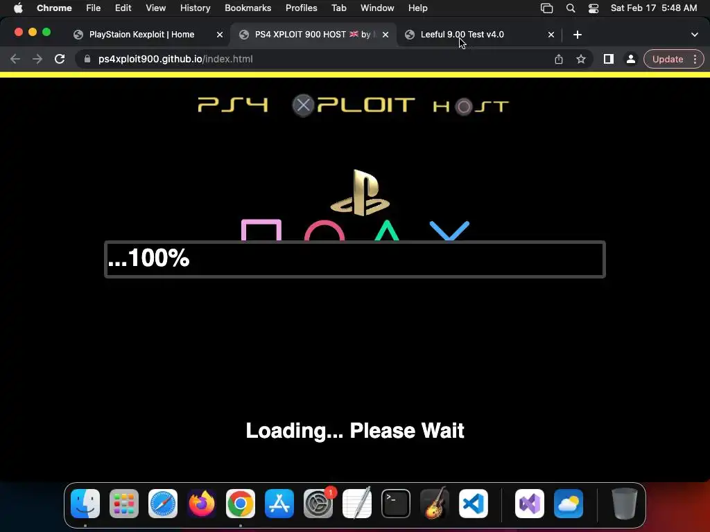710x532 pixels.
Task: Open Firefox from the dock
Action: 202,504
